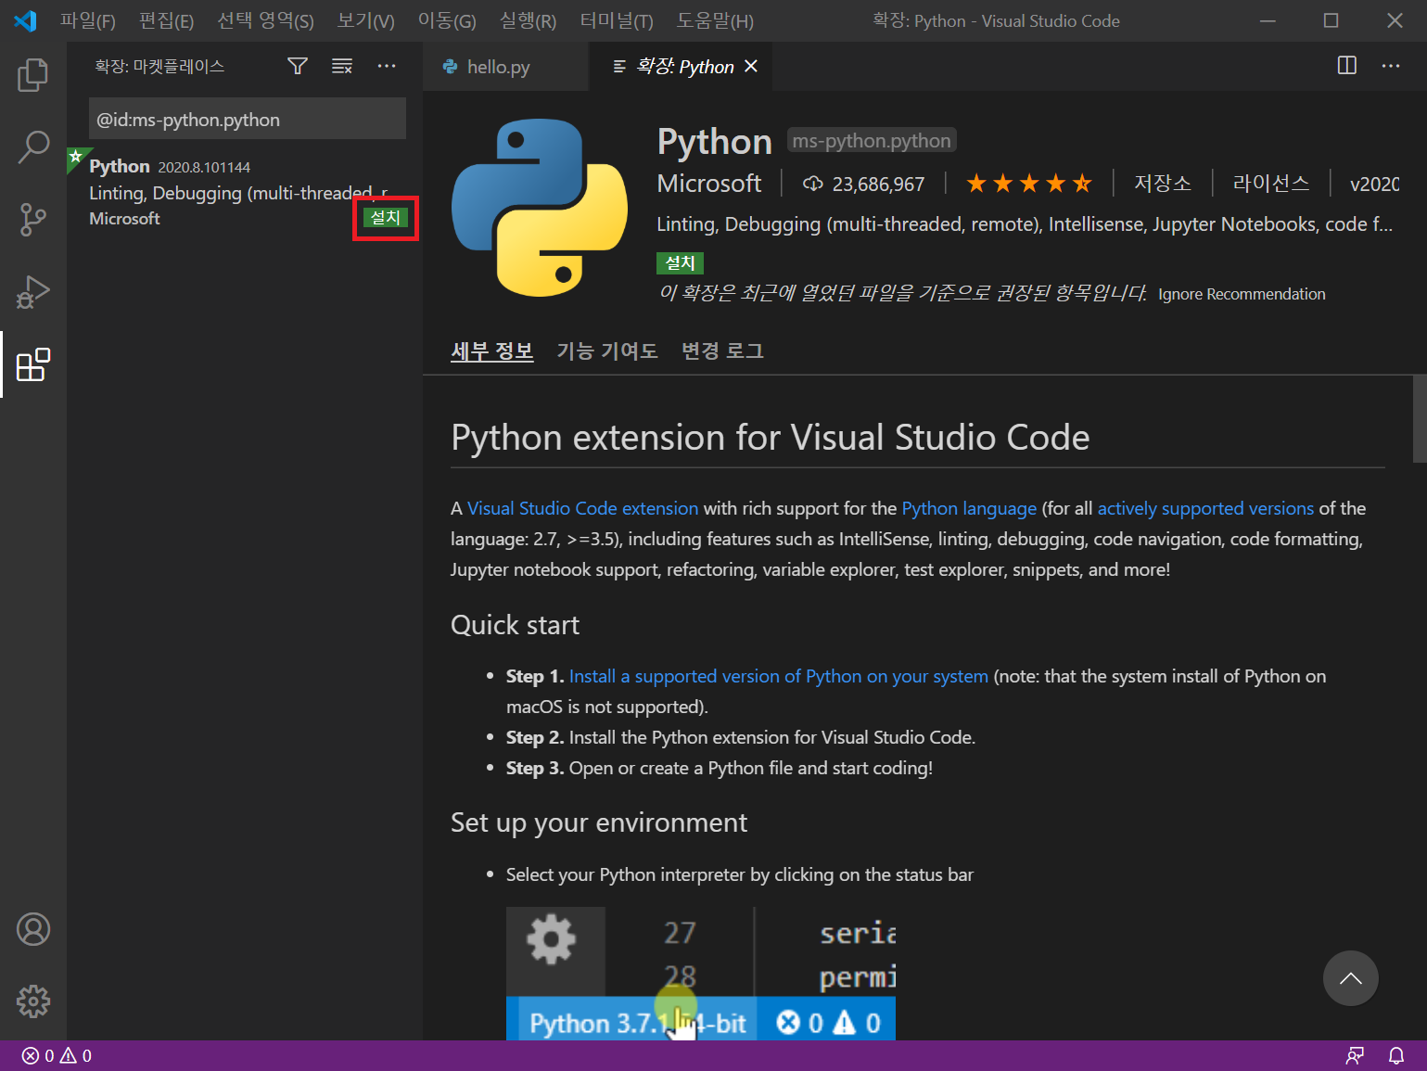The image size is (1427, 1071).
Task: Select the 세부 정보 details tab
Action: pyautogui.click(x=492, y=351)
